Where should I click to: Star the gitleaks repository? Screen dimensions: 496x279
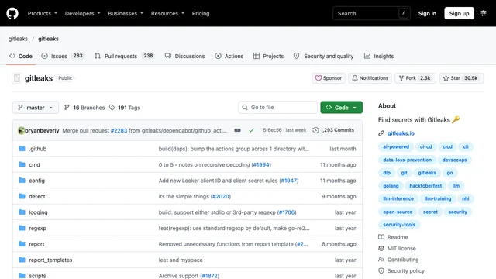tap(461, 78)
